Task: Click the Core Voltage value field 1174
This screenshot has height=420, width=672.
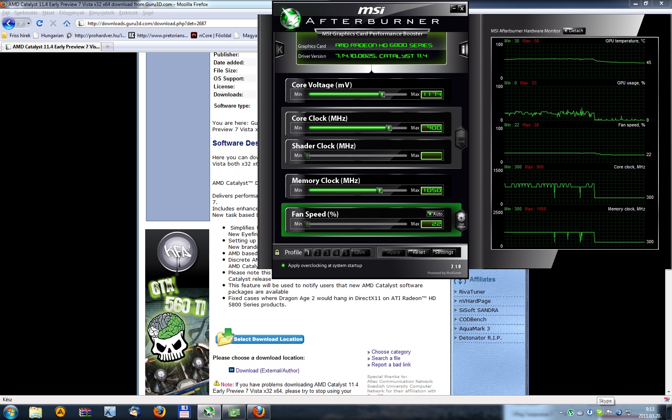Action: pyautogui.click(x=432, y=94)
